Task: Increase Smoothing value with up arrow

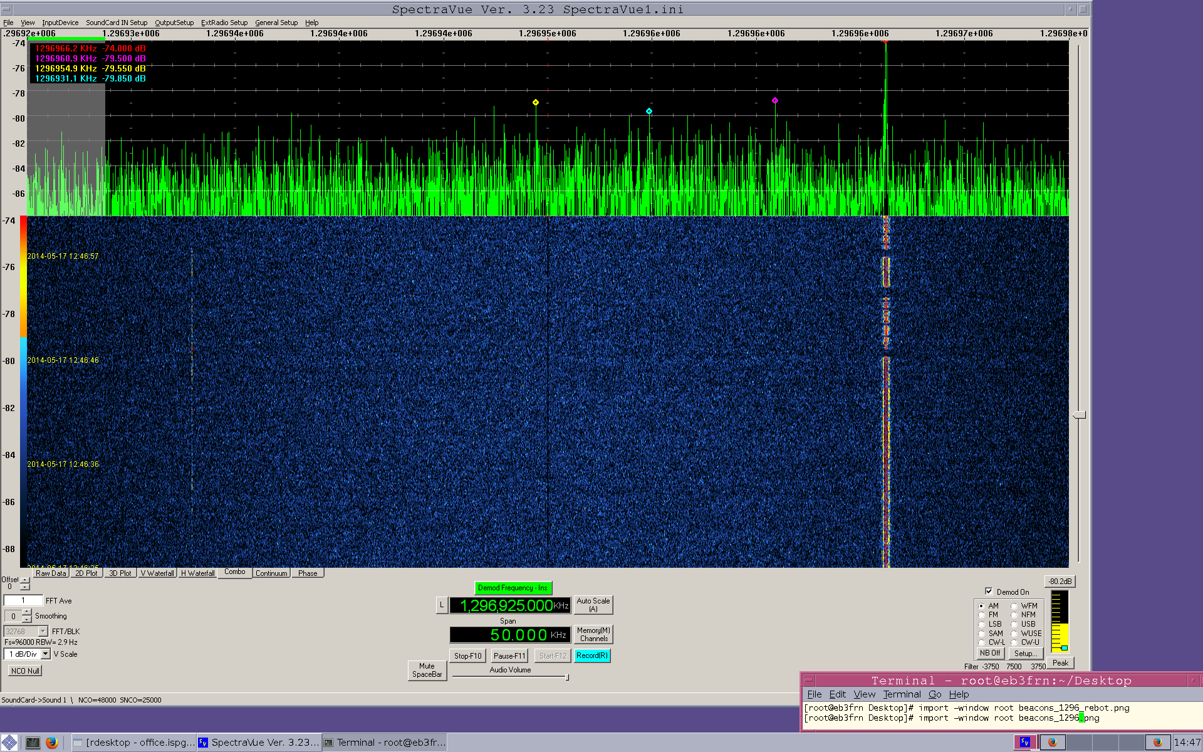Action: (26, 612)
